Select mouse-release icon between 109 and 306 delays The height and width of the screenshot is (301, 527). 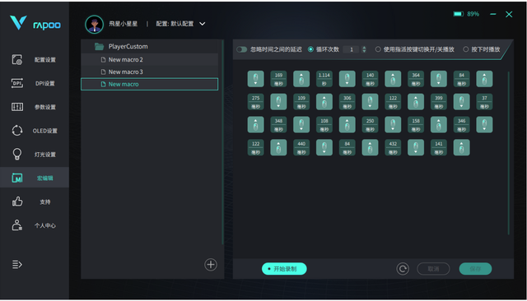(x=324, y=102)
